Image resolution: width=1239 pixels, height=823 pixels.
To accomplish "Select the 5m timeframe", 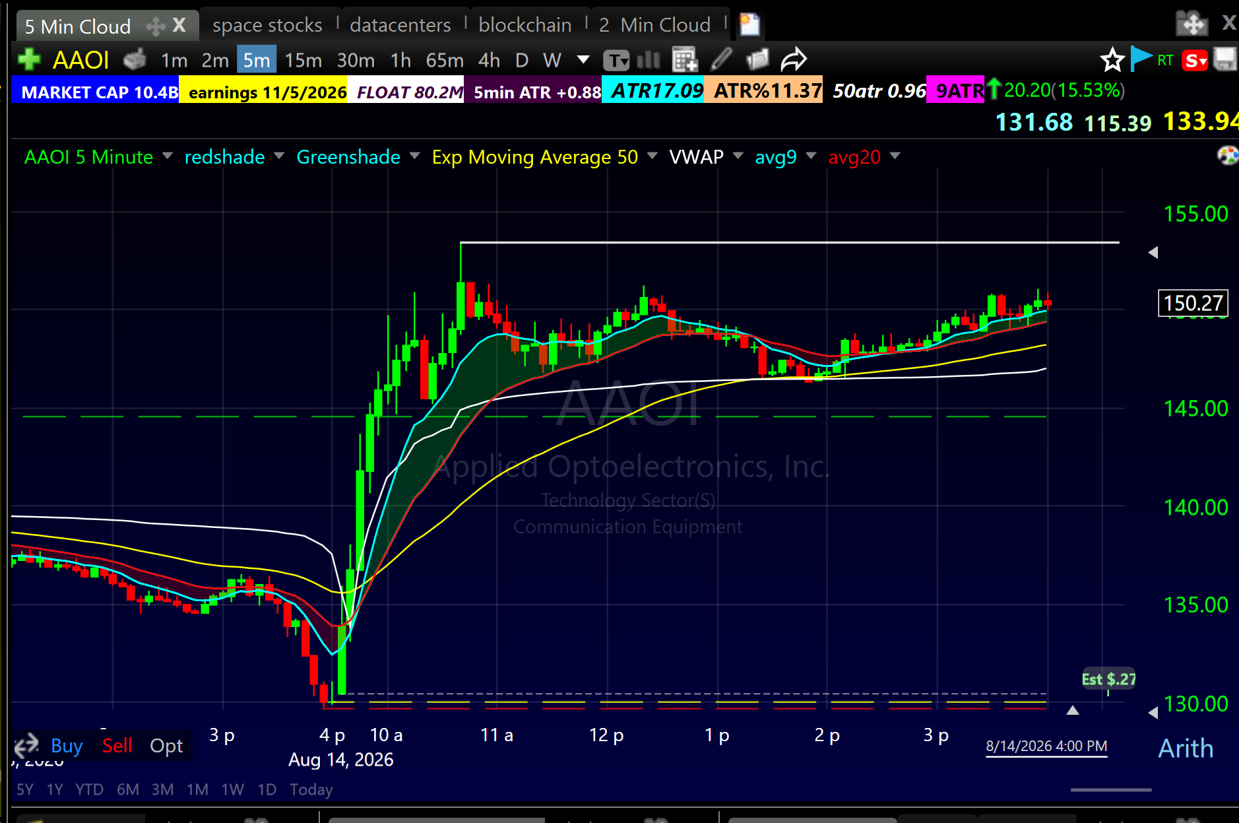I will [257, 60].
